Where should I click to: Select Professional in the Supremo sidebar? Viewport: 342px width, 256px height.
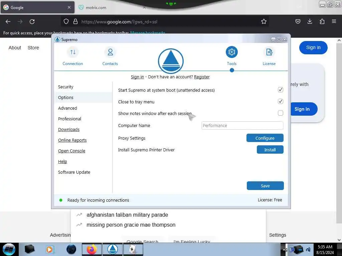(69, 119)
